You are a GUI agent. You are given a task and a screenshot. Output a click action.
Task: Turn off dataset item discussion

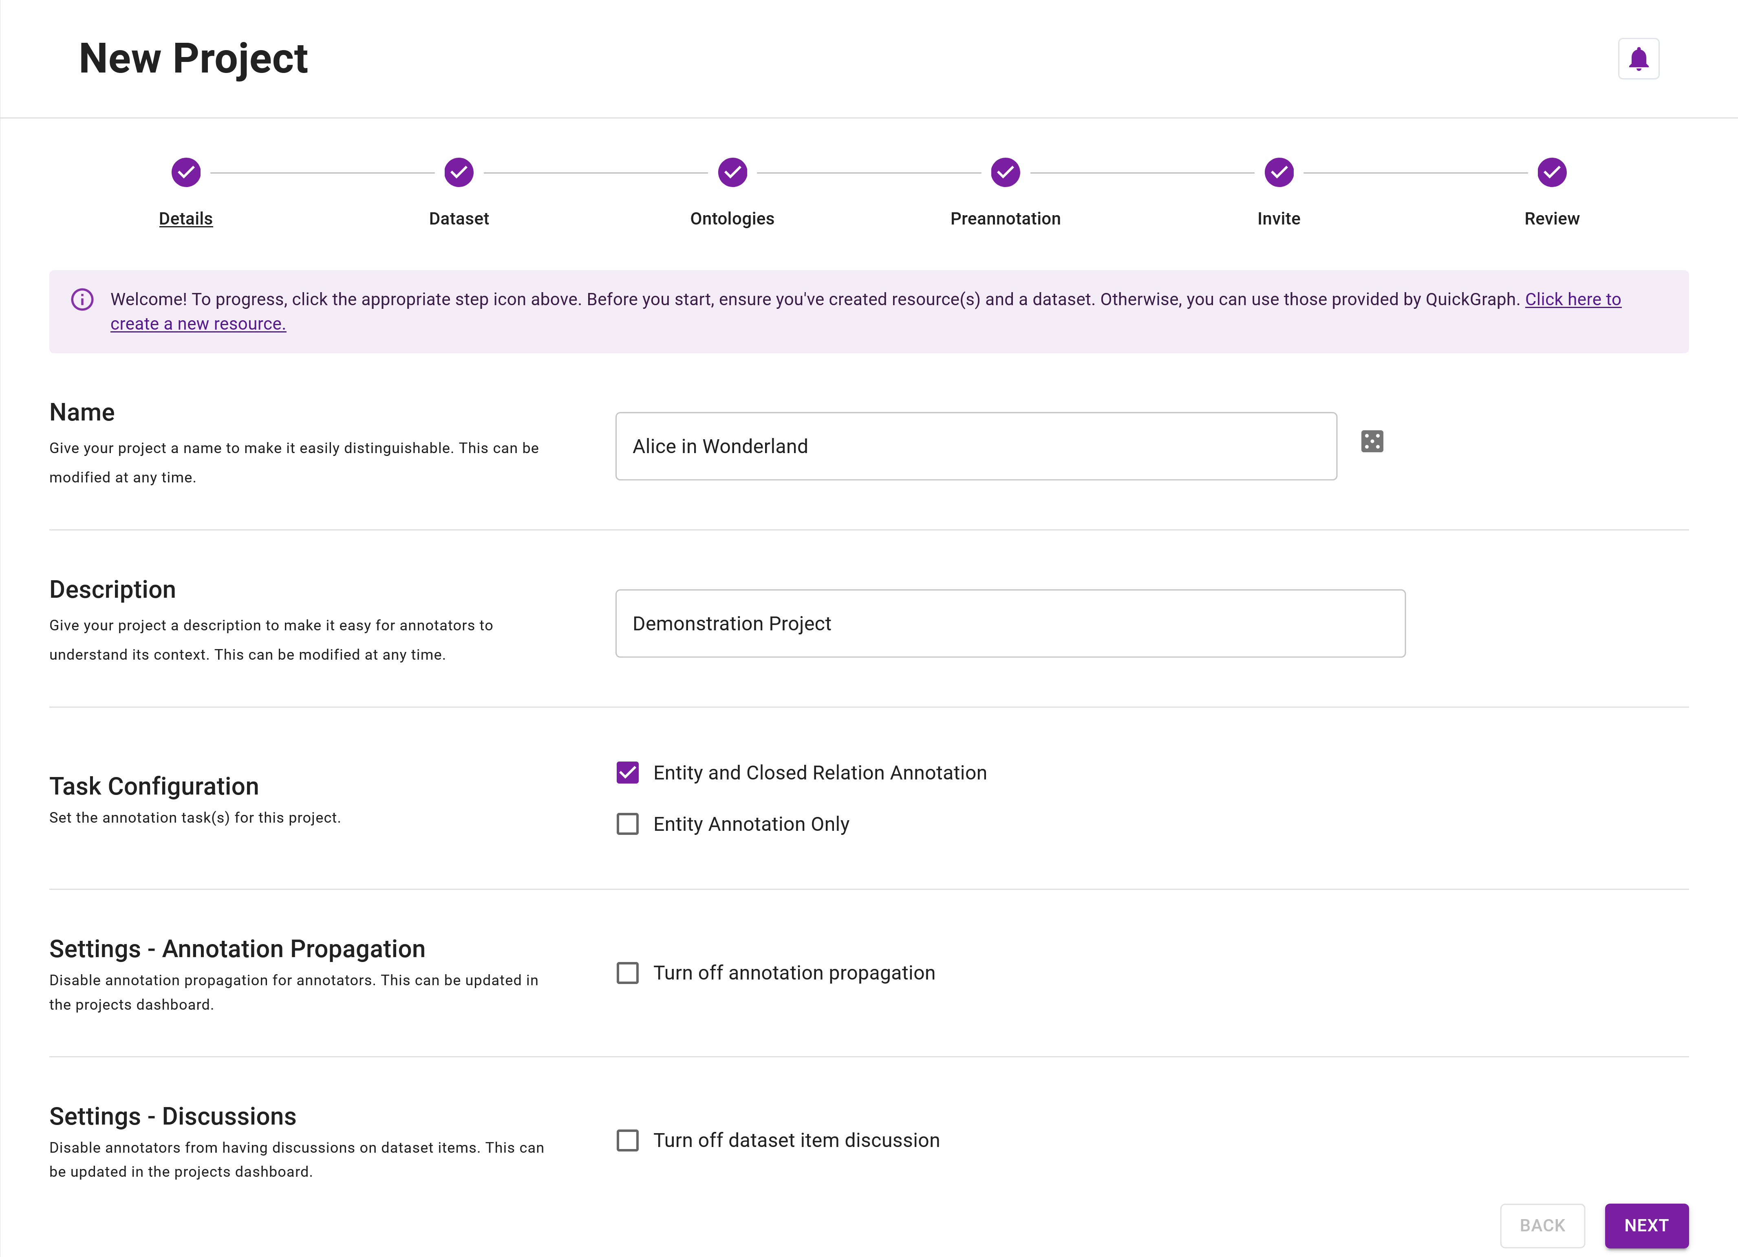tap(628, 1140)
